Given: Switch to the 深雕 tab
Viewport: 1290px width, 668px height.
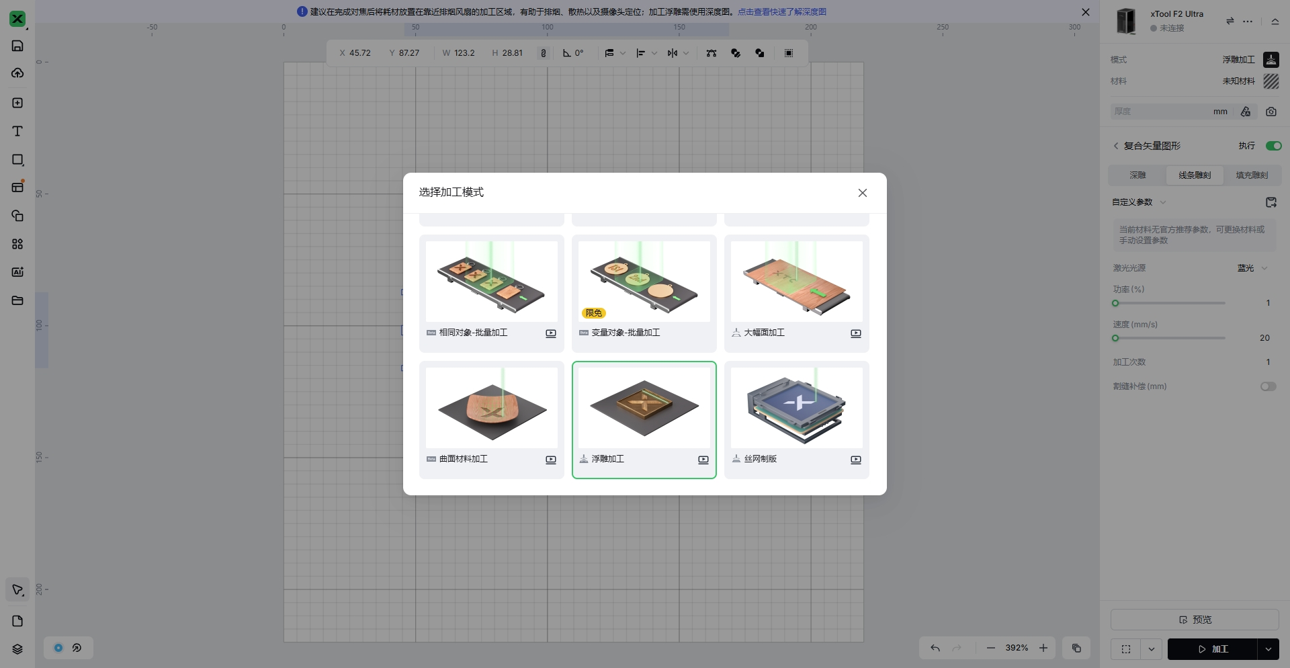Looking at the screenshot, I should (x=1137, y=175).
